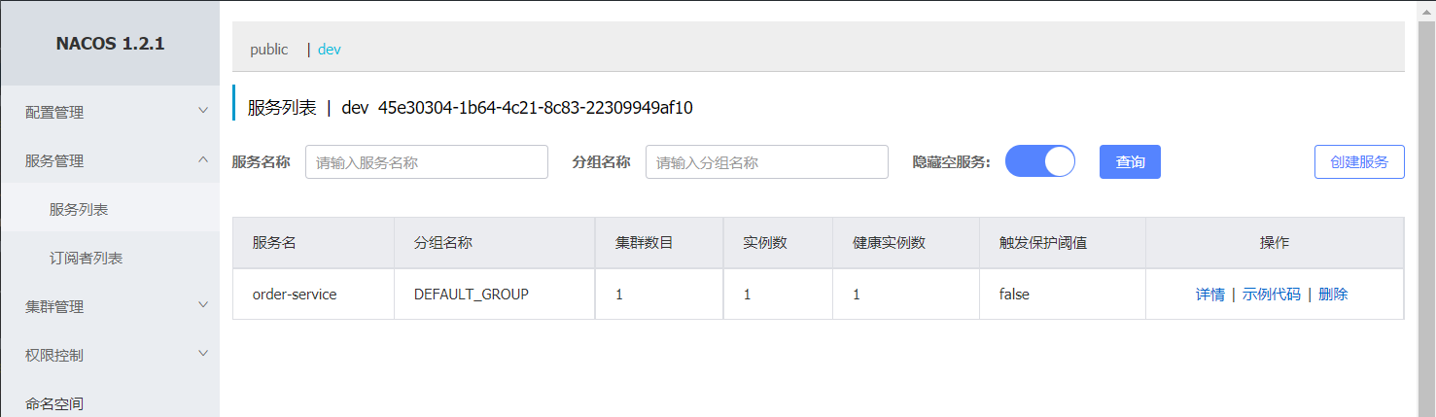Open 详情 for order-service
This screenshot has width=1436, height=417.
coord(1210,294)
